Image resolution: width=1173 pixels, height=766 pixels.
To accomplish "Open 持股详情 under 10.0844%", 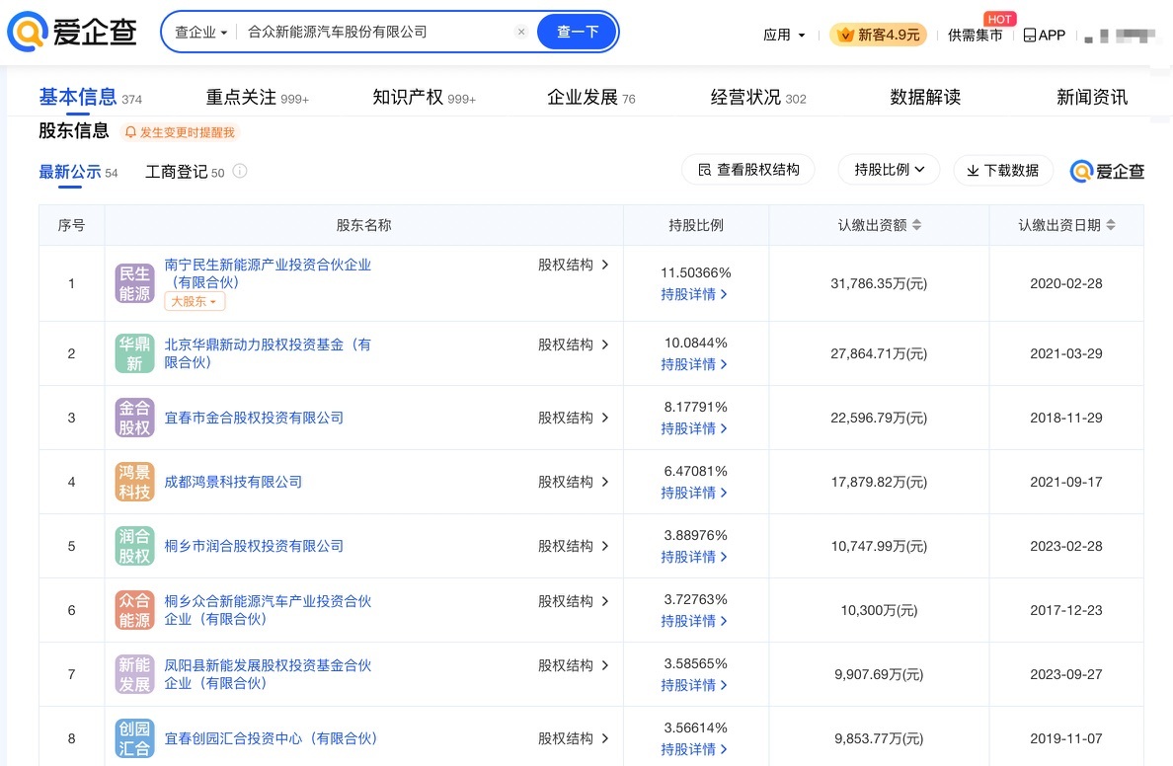I will click(694, 364).
